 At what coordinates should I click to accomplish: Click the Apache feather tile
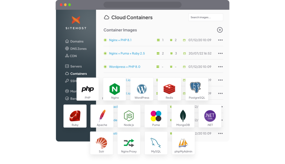(x=102, y=116)
